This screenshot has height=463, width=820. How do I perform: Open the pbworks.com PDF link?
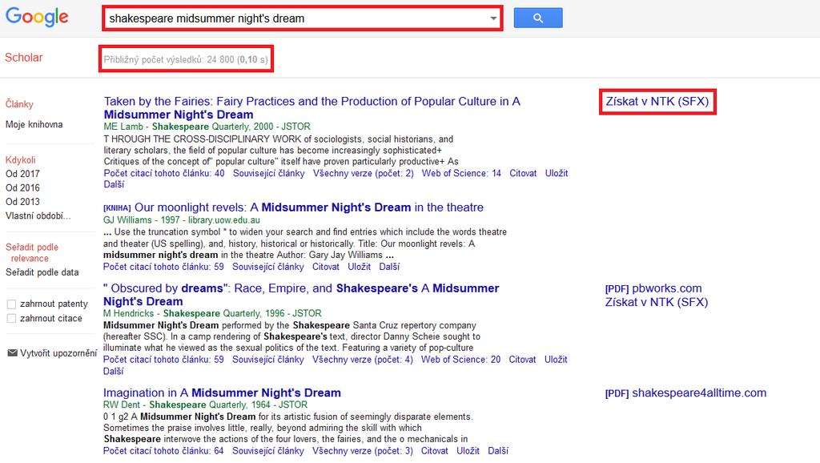(653, 288)
